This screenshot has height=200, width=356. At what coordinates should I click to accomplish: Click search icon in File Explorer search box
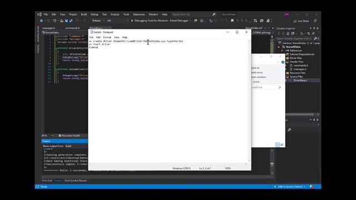(x=280, y=87)
